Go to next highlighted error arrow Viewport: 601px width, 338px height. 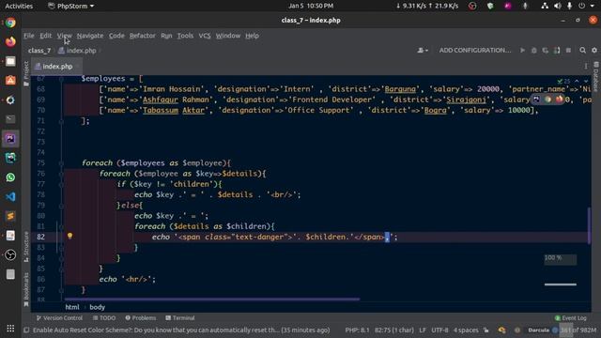point(586,81)
